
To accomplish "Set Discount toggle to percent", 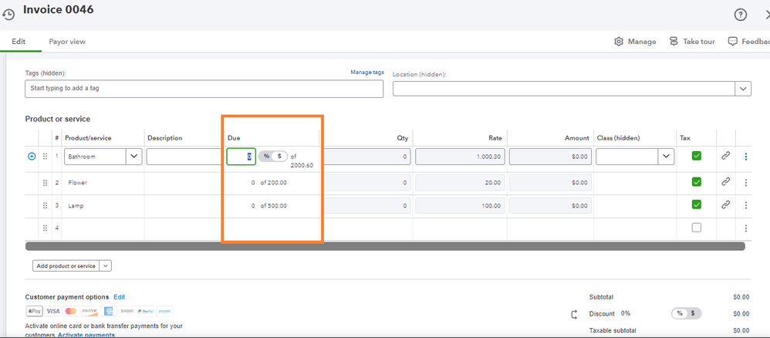I will click(x=680, y=313).
